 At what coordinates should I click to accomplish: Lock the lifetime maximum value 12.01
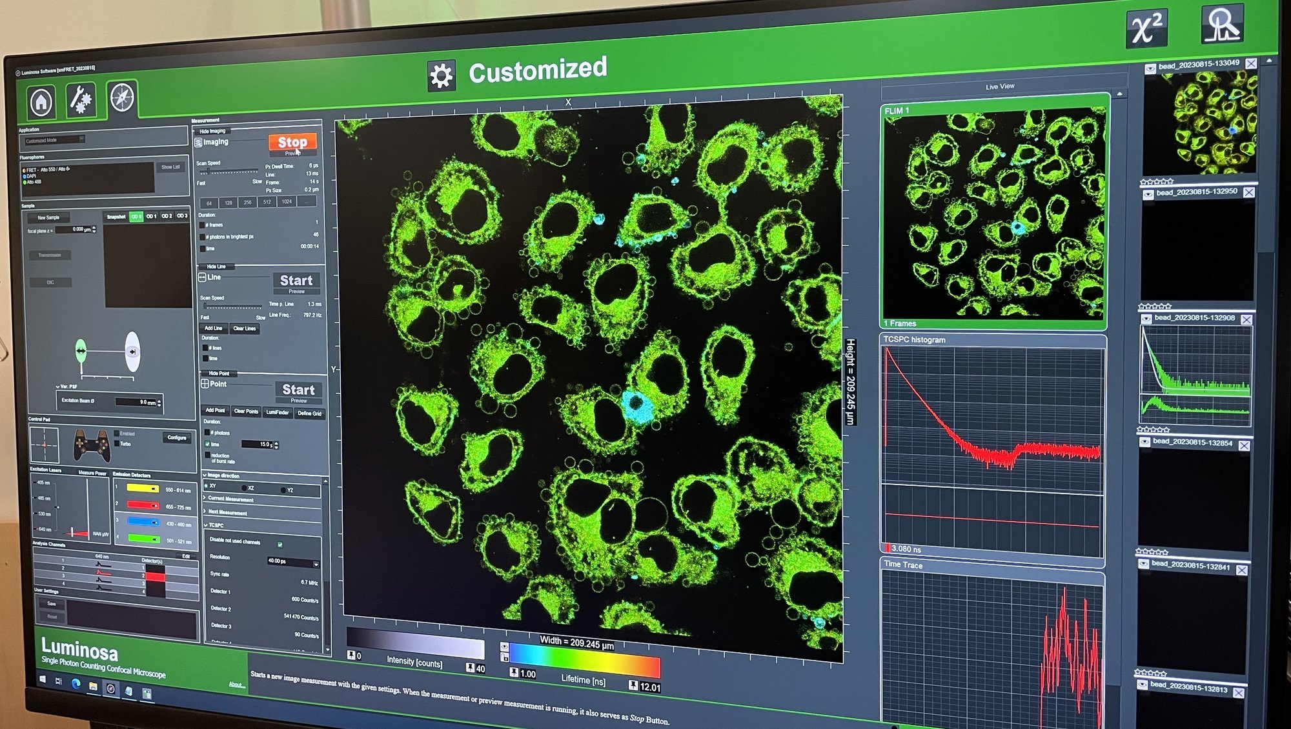tap(633, 686)
